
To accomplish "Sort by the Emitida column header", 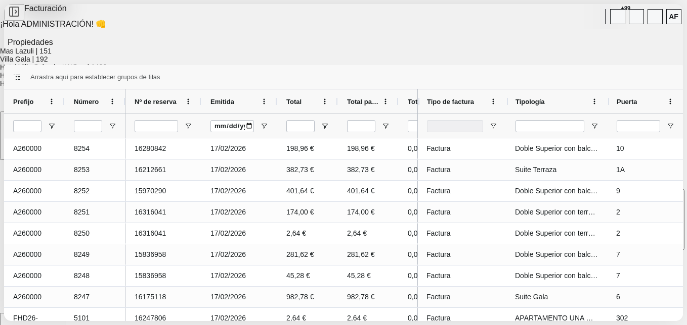I will (222, 101).
